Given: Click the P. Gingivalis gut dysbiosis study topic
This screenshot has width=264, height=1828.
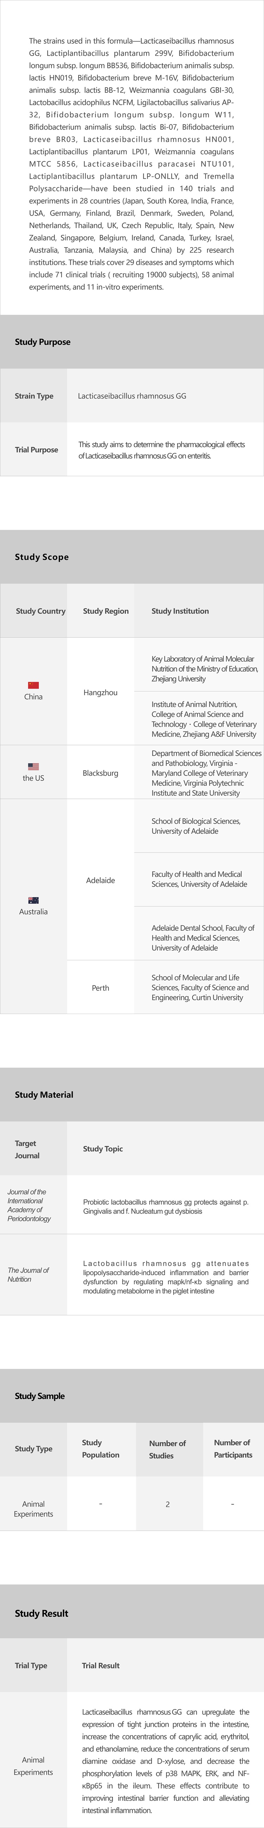Looking at the screenshot, I should 166,1206.
